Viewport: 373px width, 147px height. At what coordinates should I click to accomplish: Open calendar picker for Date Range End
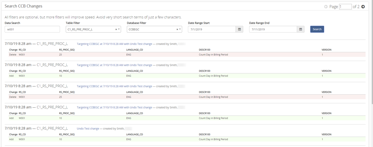pos(301,29)
